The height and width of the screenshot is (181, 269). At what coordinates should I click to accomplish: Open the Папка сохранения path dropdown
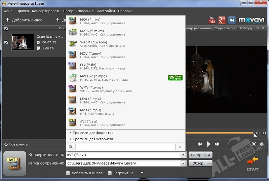183,163
